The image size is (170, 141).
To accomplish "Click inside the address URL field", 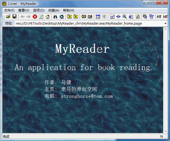I will [x=89, y=24].
